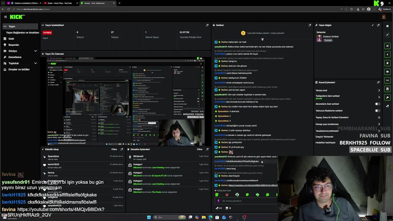Open Hesap yaşı kısıtlaması settings
Image resolution: width=393 pixels, height=221 pixels.
click(348, 124)
